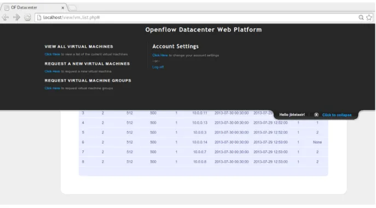
Task: Click IP address 10.0.0.8 cell
Action: tap(200, 161)
